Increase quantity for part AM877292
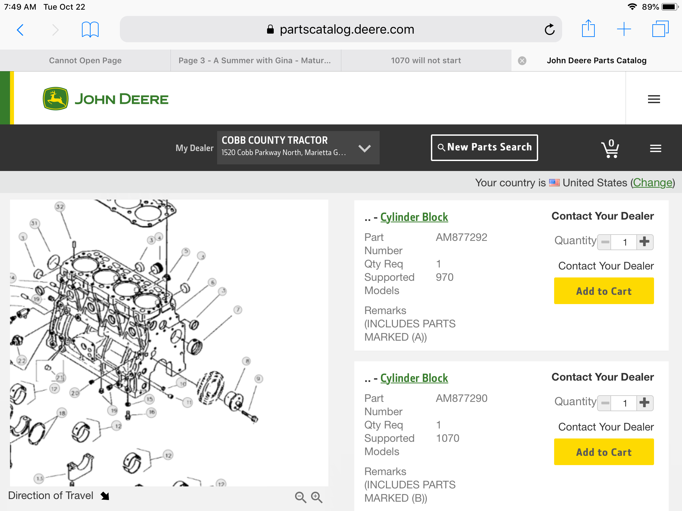The image size is (682, 511). click(x=645, y=242)
